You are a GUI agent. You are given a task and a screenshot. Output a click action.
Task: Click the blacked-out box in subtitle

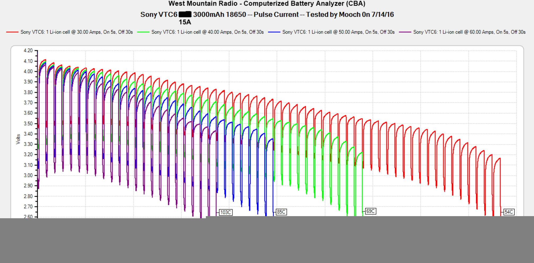pyautogui.click(x=185, y=14)
